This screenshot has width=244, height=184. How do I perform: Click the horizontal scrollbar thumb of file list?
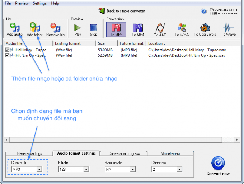pyautogui.click(x=116, y=140)
